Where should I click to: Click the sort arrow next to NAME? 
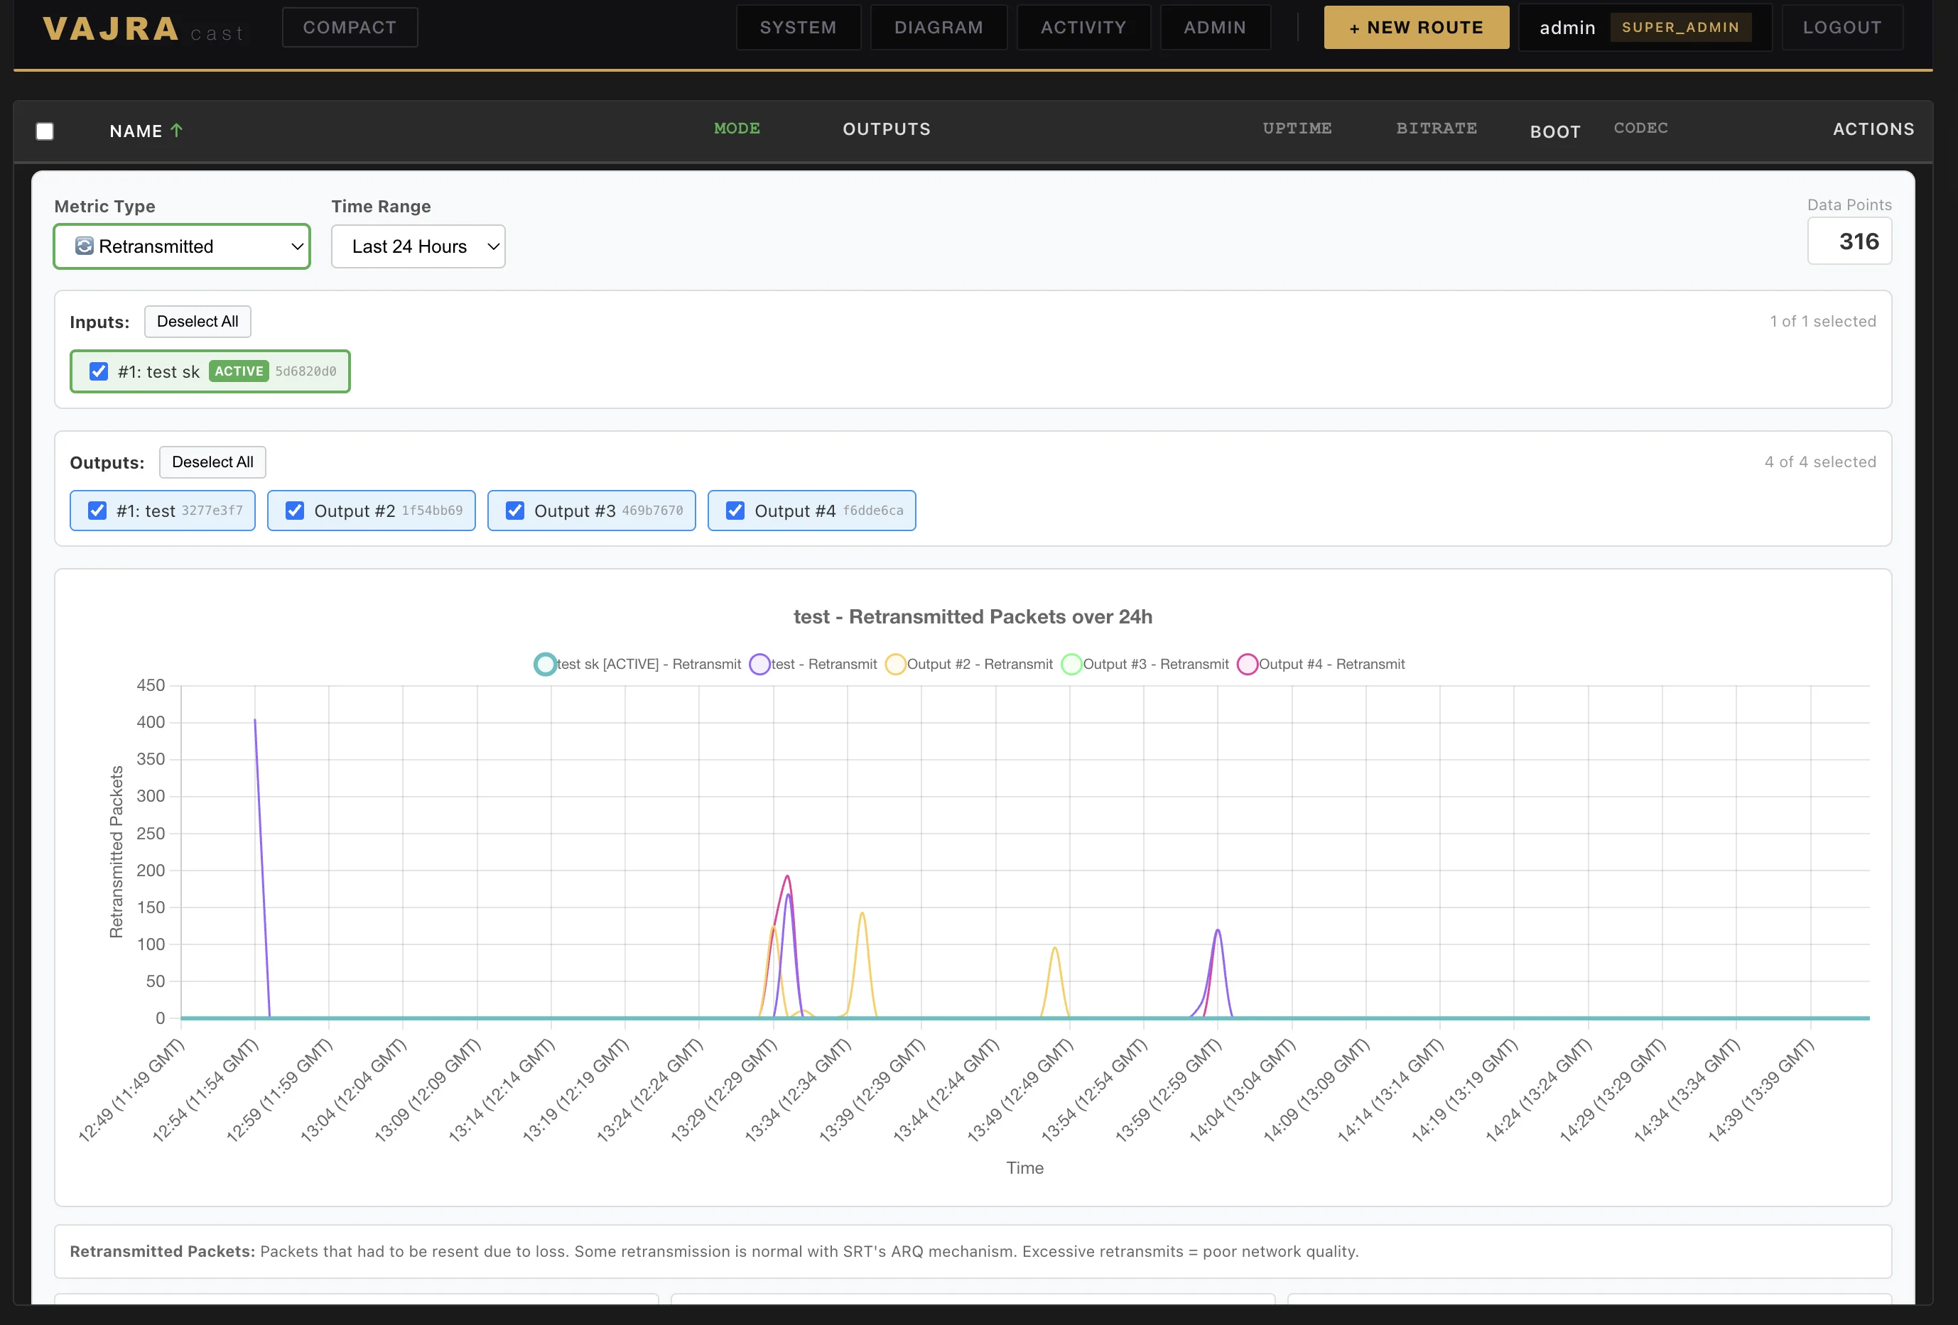tap(177, 131)
